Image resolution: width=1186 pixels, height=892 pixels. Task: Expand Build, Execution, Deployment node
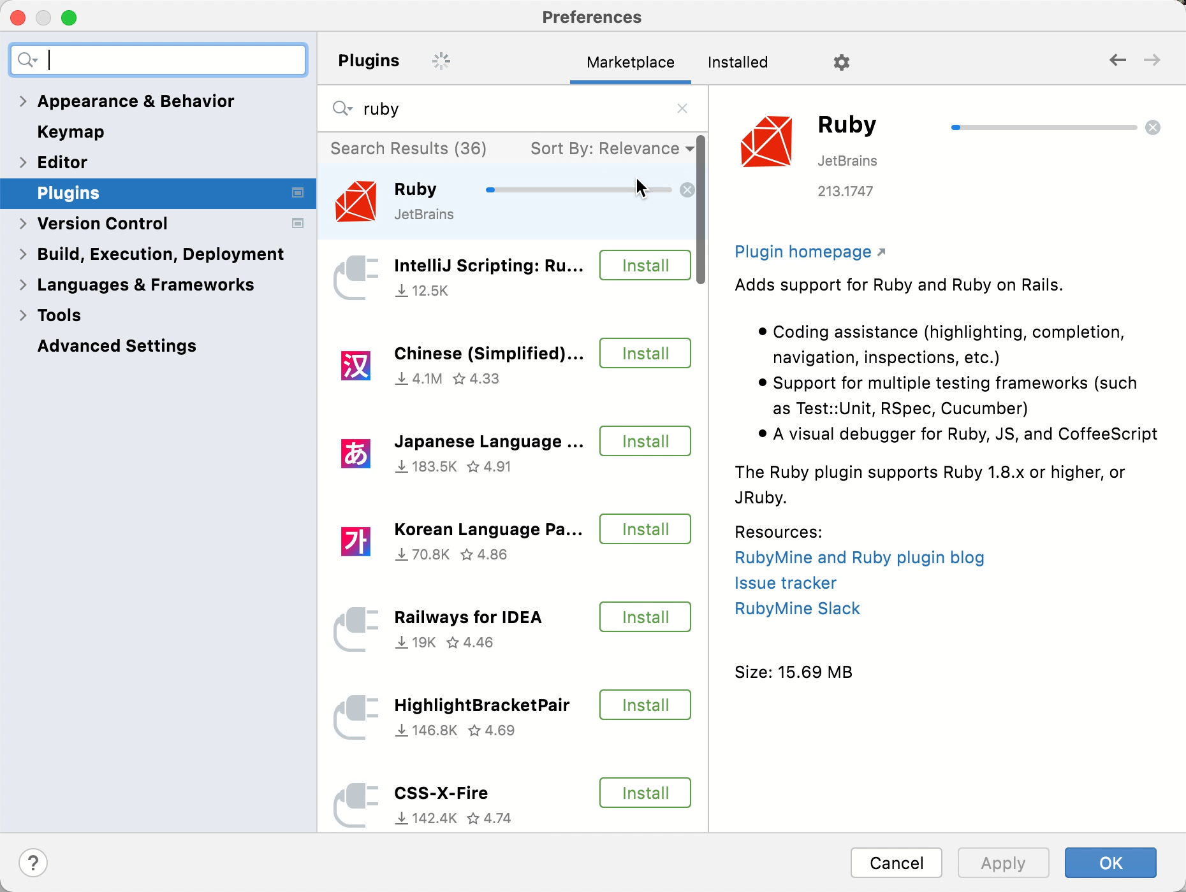pos(23,254)
